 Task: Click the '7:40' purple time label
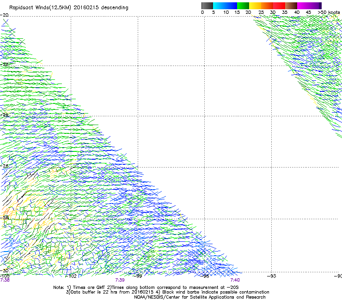[x=235, y=280]
